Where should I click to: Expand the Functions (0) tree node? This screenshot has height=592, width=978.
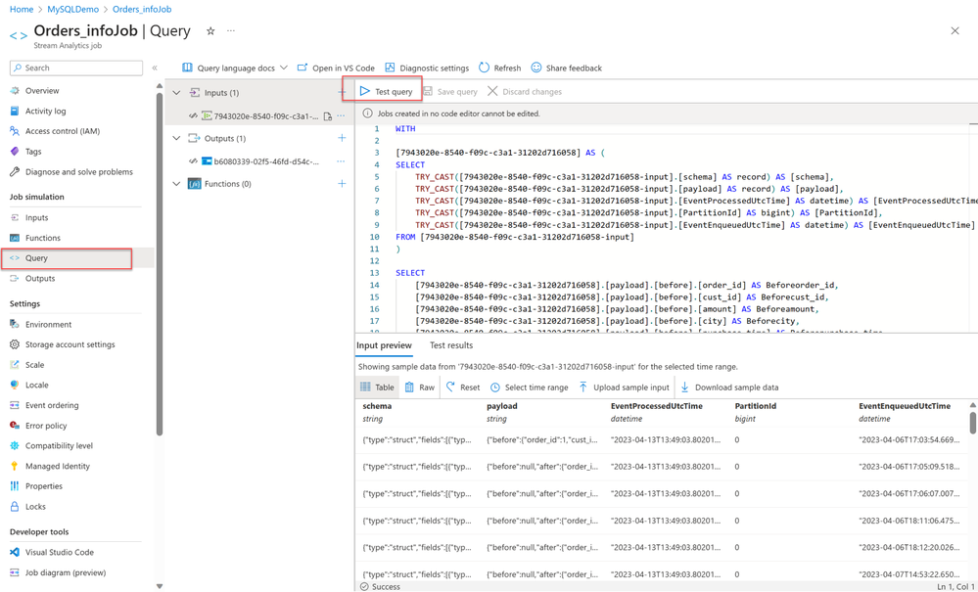tap(176, 184)
